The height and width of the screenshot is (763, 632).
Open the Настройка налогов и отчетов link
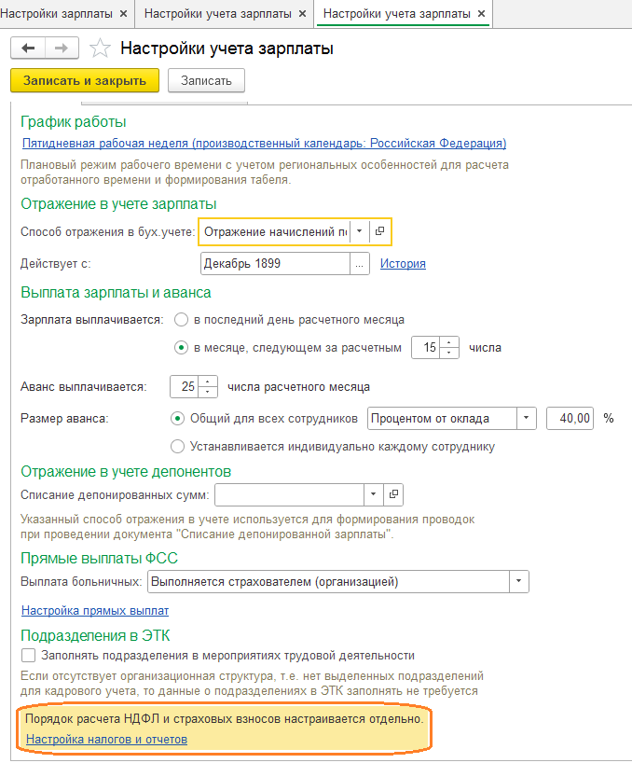point(106,739)
